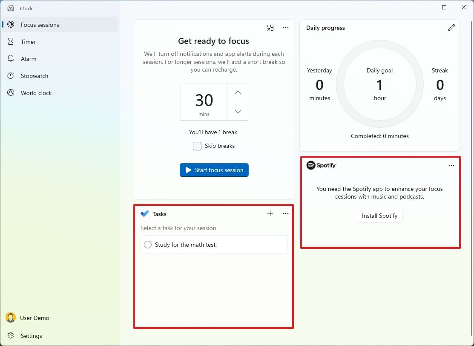
Task: Enable the Skip breaks checkbox
Action: 197,146
